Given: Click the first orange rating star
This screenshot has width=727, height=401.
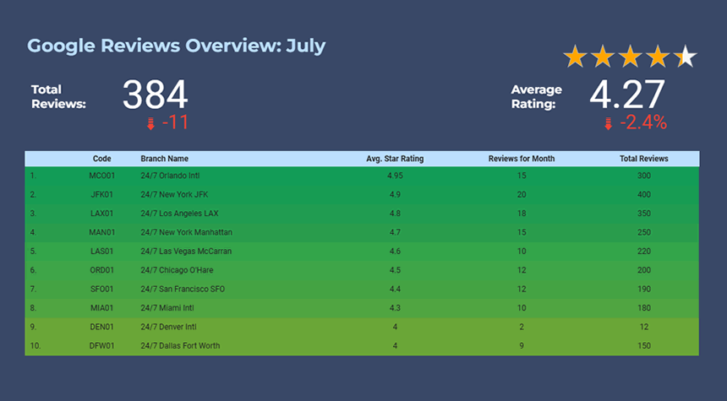Looking at the screenshot, I should [x=576, y=56].
